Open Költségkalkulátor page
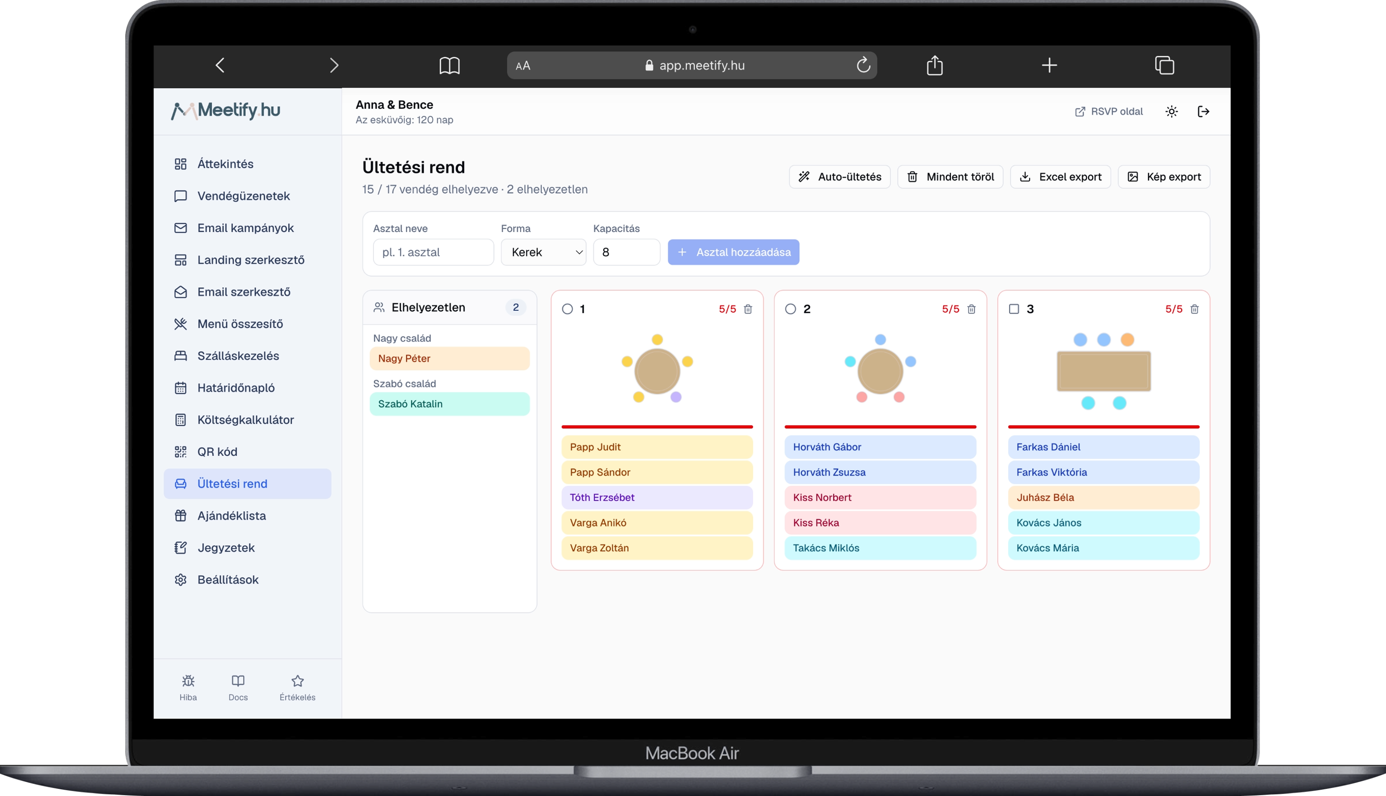 point(247,420)
